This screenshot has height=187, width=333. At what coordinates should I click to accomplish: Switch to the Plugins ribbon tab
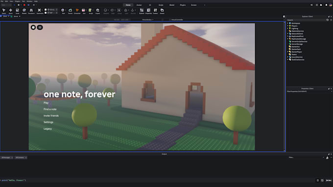(183, 5)
